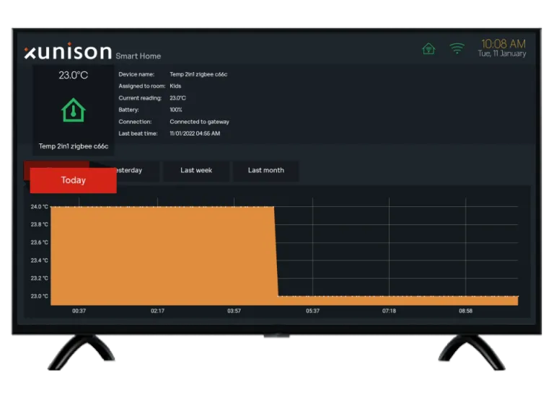Click the 10:08 AM clock display
The height and width of the screenshot is (403, 554).
point(503,44)
